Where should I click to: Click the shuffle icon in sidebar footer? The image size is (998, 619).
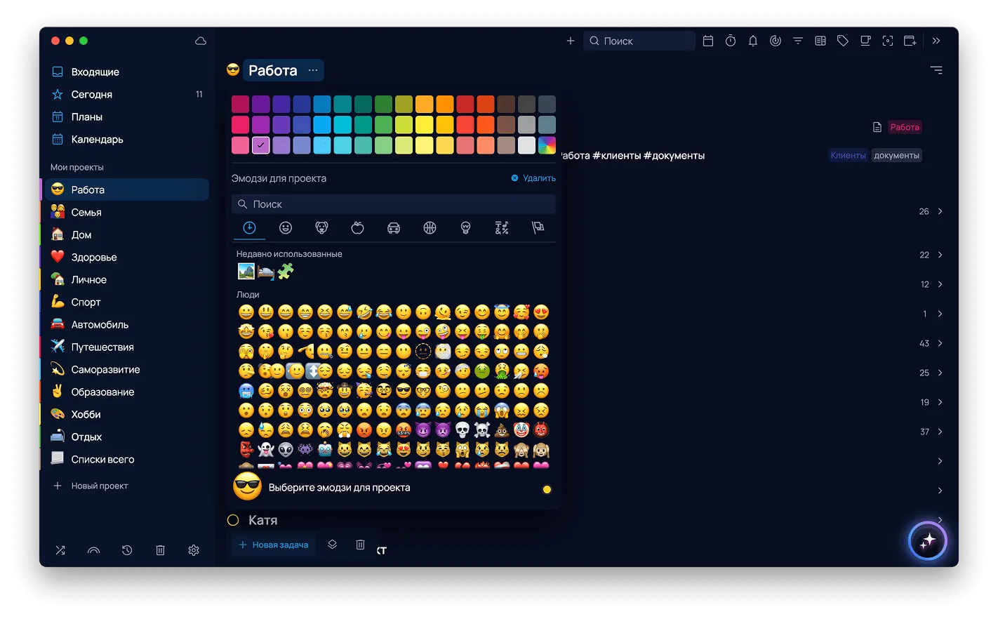pyautogui.click(x=60, y=550)
